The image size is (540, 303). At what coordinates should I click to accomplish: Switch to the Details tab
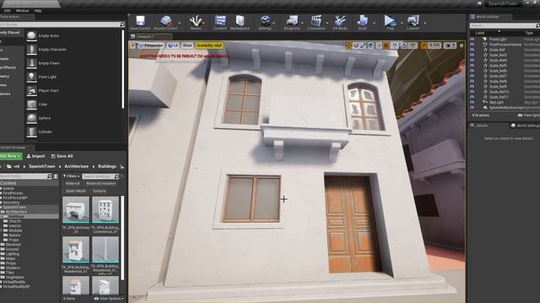click(x=482, y=125)
